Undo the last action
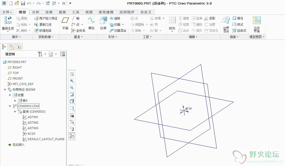 (x=29, y=3)
